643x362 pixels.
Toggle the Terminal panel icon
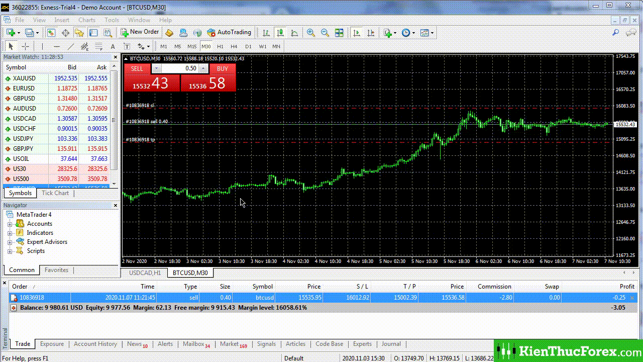[x=93, y=33]
